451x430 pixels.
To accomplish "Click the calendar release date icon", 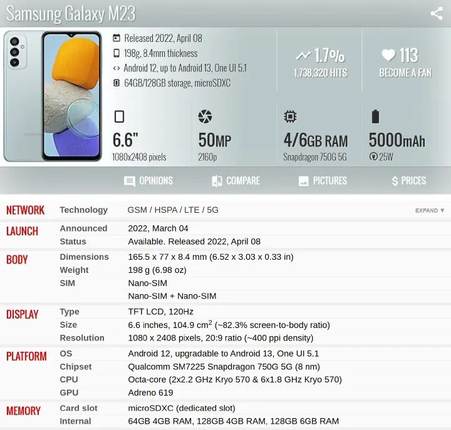I will click(117, 38).
